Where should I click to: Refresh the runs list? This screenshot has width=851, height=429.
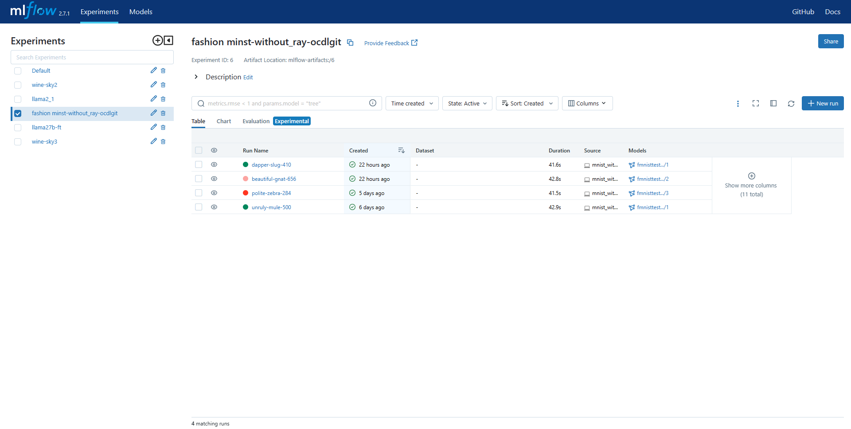[x=791, y=103]
